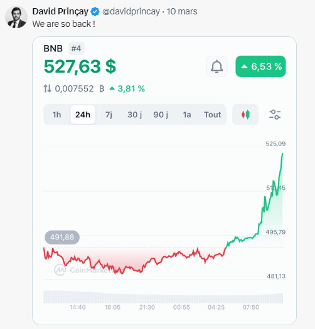The image size is (315, 329).
Task: Click the price alert bell icon
Action: point(216,66)
